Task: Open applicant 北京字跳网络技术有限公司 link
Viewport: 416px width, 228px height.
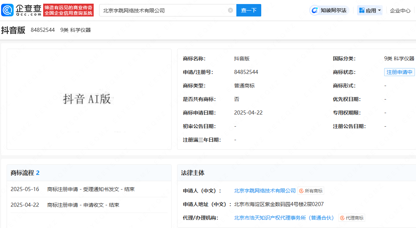Action: point(265,191)
